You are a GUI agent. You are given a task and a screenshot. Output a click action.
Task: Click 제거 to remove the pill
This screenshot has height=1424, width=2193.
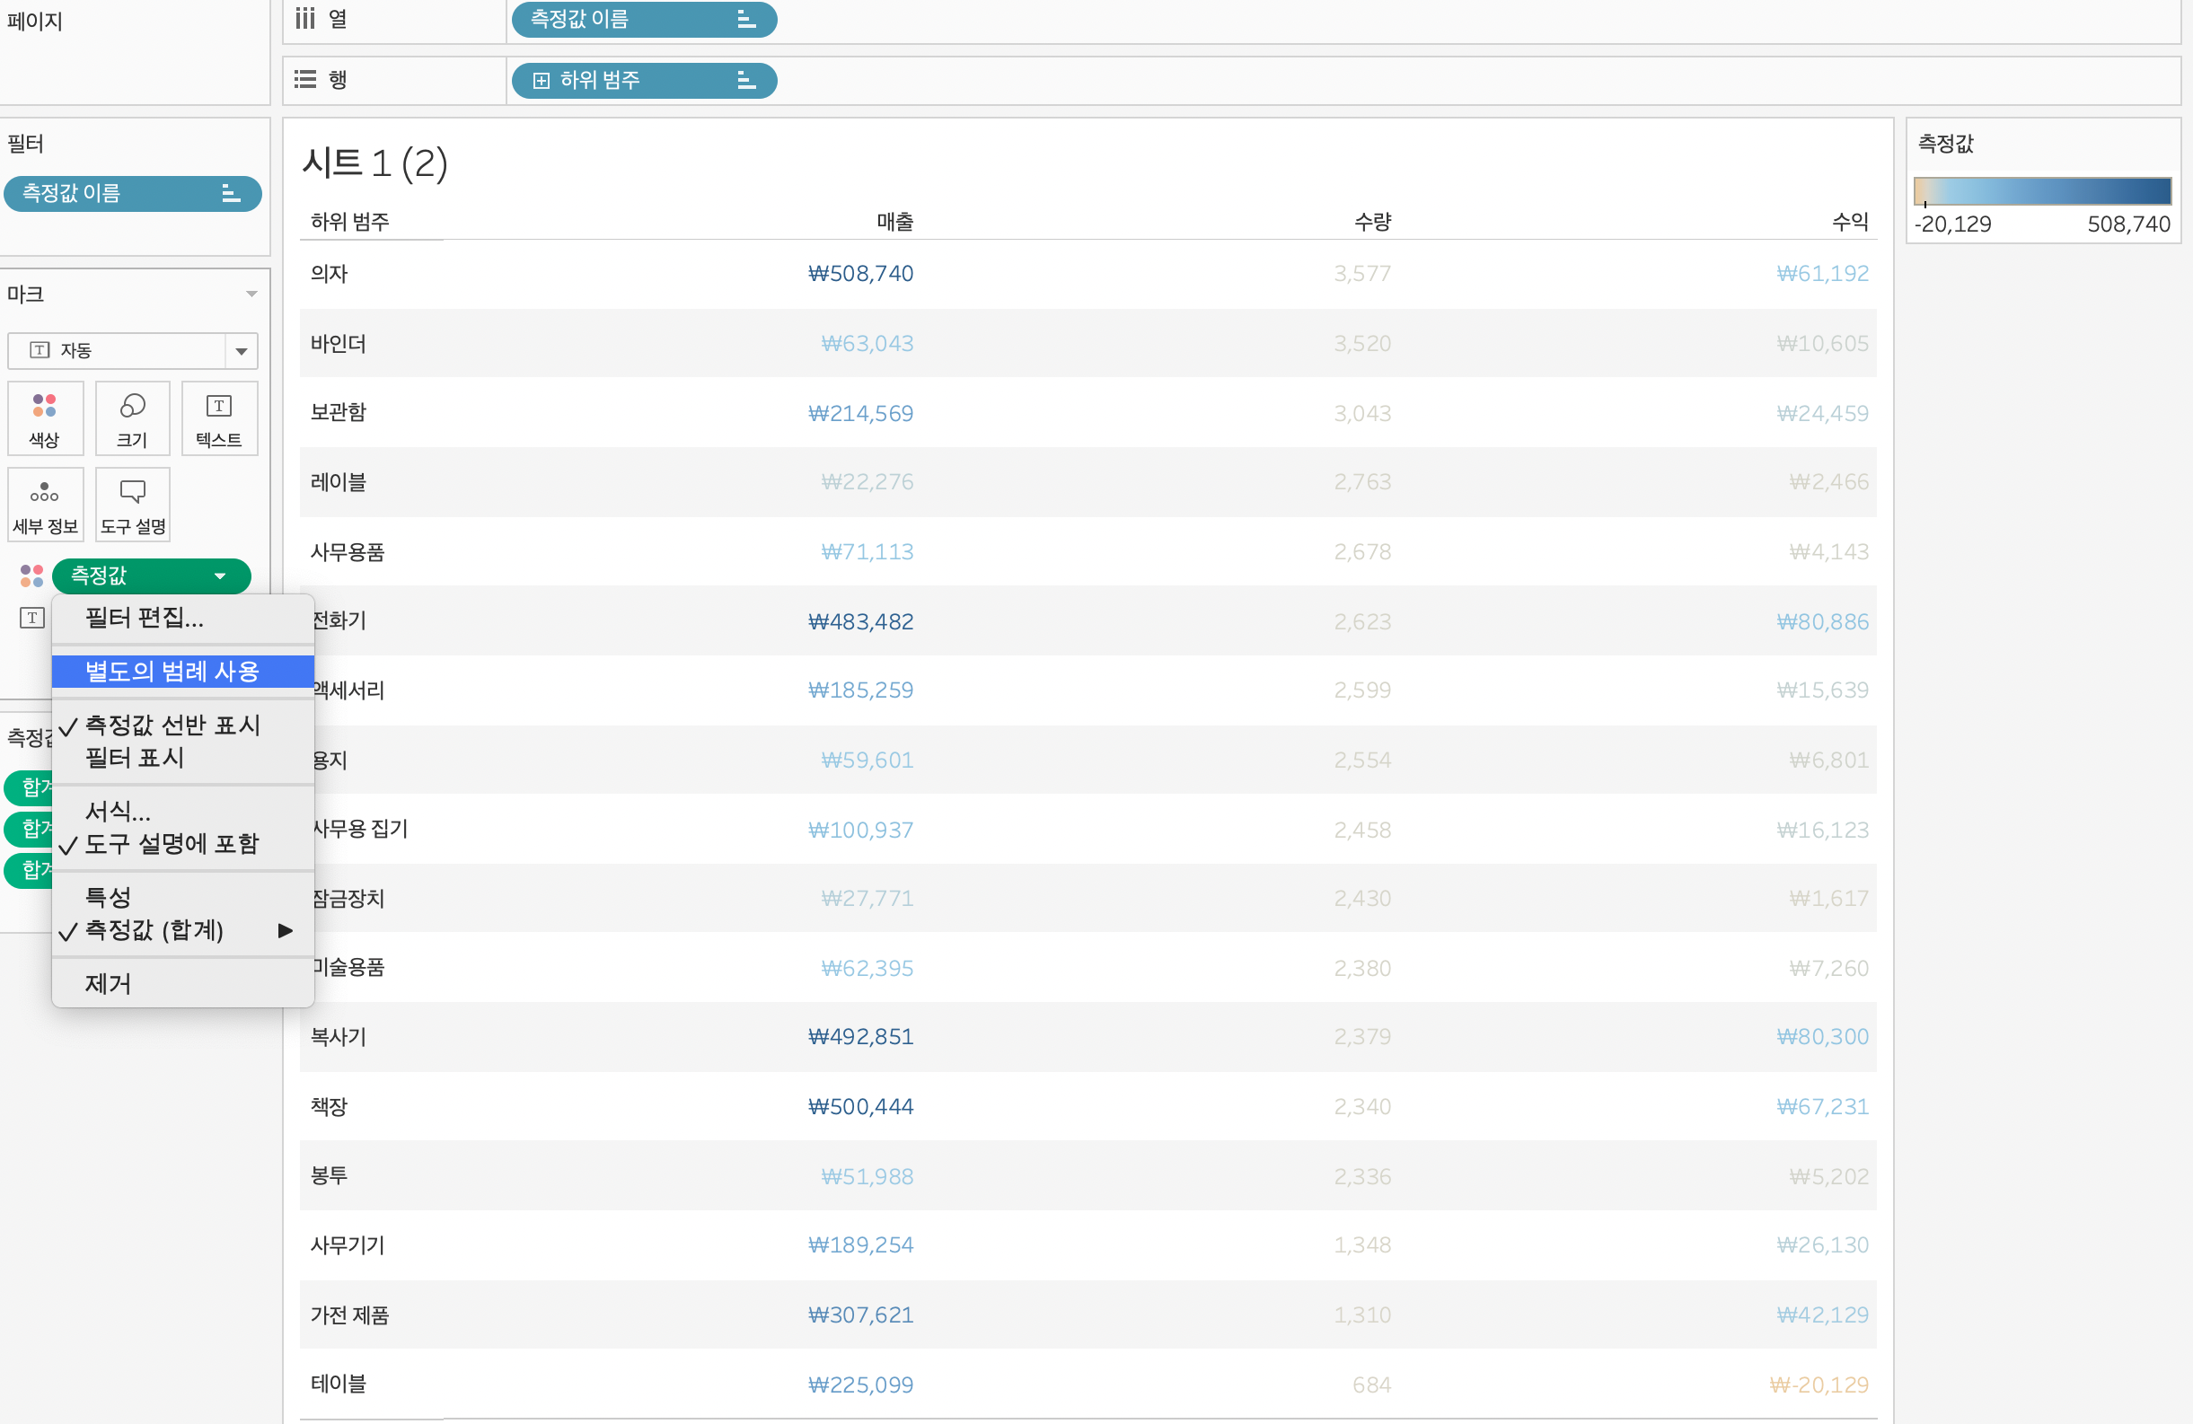click(x=108, y=984)
